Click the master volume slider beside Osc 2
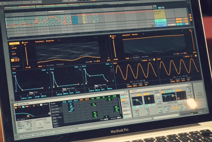The image size is (212, 142). click(x=192, y=41)
